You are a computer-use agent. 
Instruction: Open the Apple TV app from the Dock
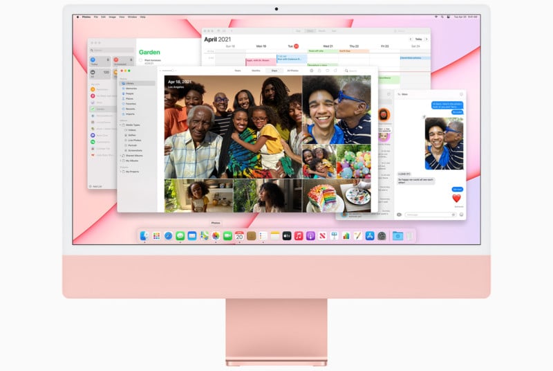[x=287, y=236]
